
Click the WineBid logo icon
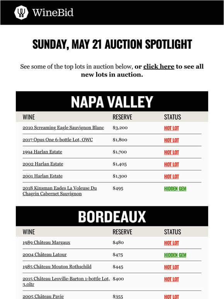pos(21,12)
